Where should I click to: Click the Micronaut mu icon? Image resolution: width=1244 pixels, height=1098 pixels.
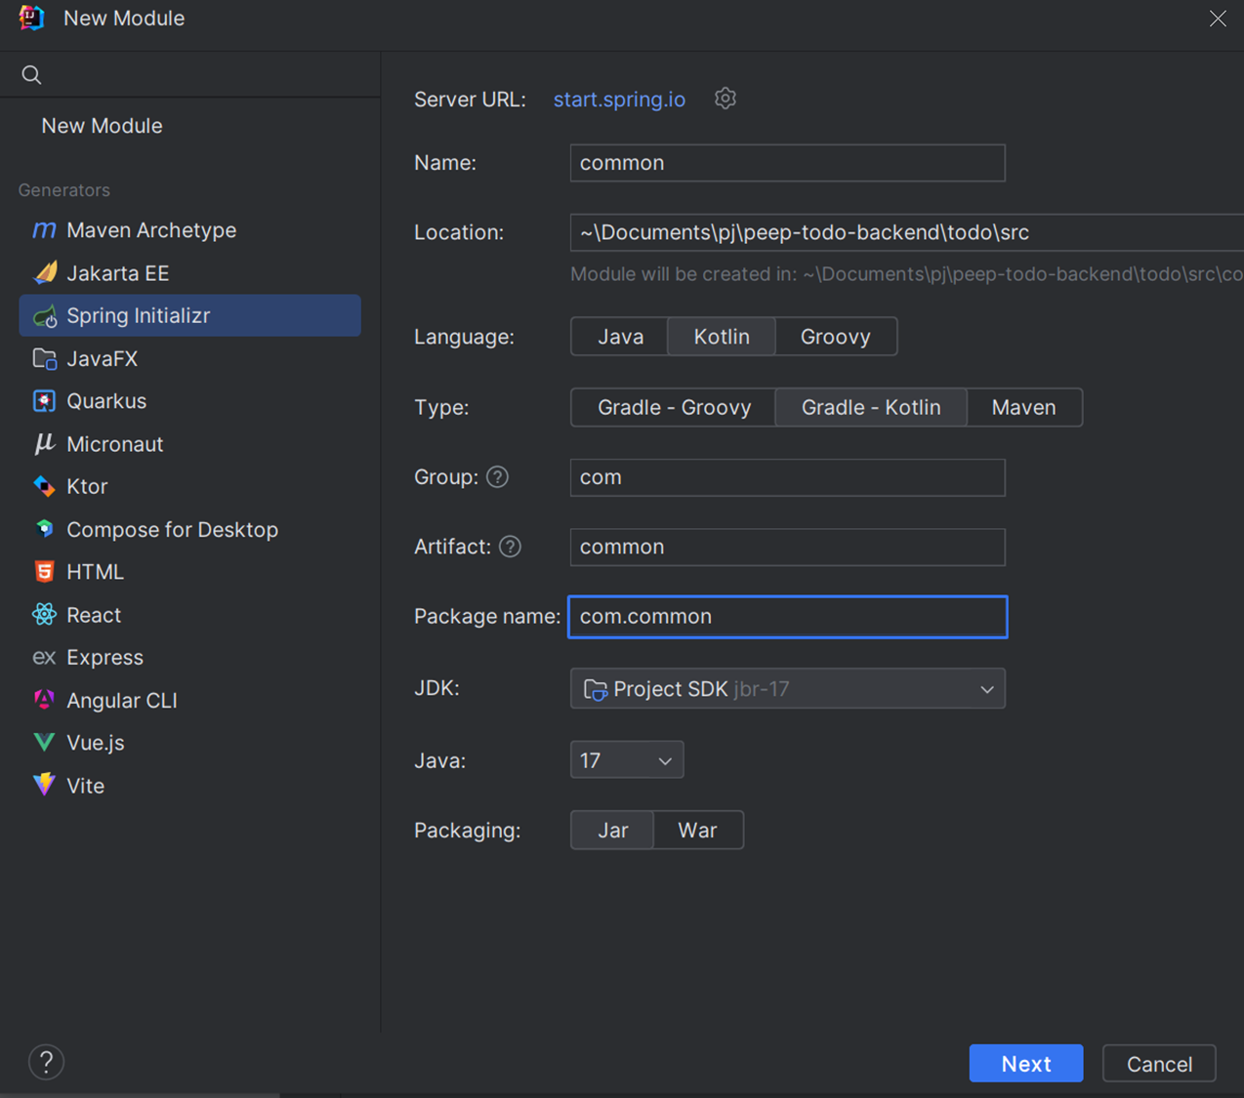44,444
